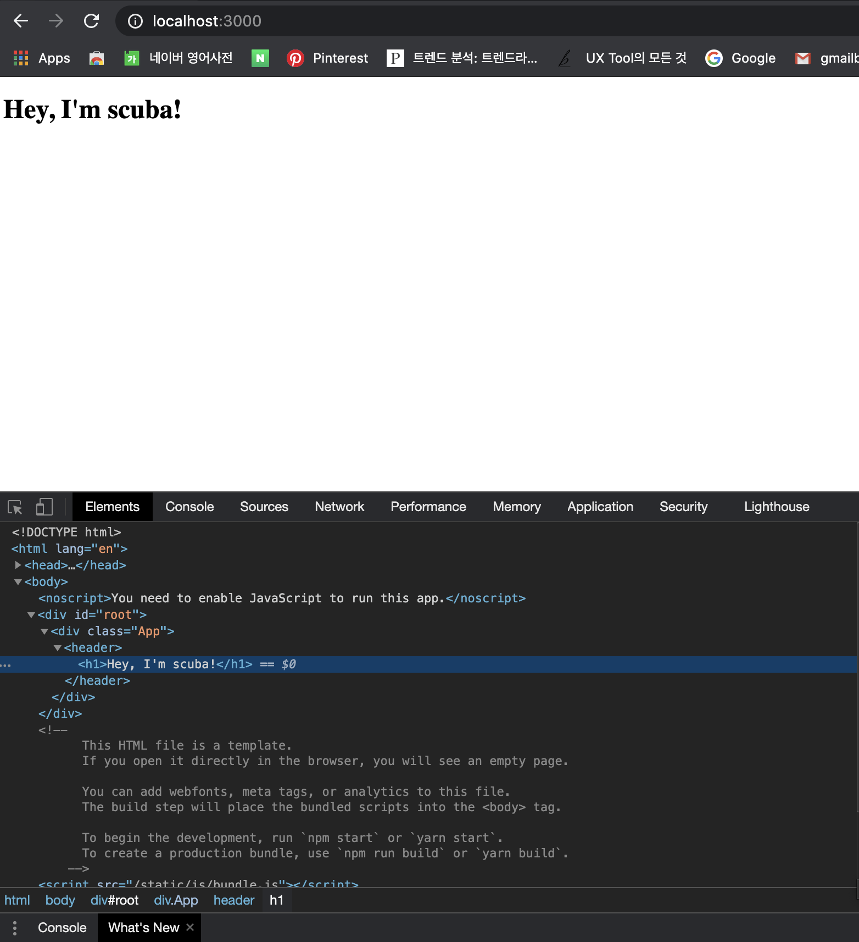Image resolution: width=859 pixels, height=942 pixels.
Task: Select the noscript element line
Action: coord(282,598)
